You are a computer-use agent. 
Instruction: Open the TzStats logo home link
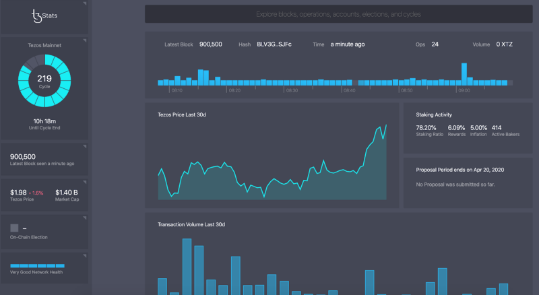tap(44, 15)
